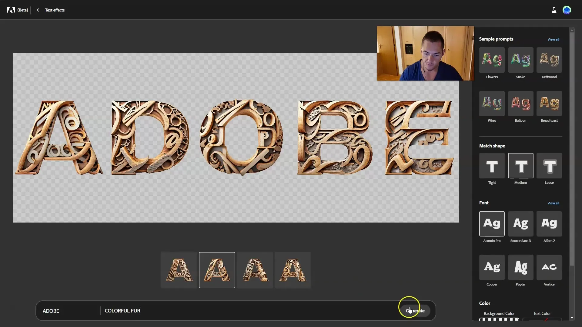This screenshot has height=327, width=582.
Task: Select the third letter A variation thumbnail
Action: click(255, 270)
